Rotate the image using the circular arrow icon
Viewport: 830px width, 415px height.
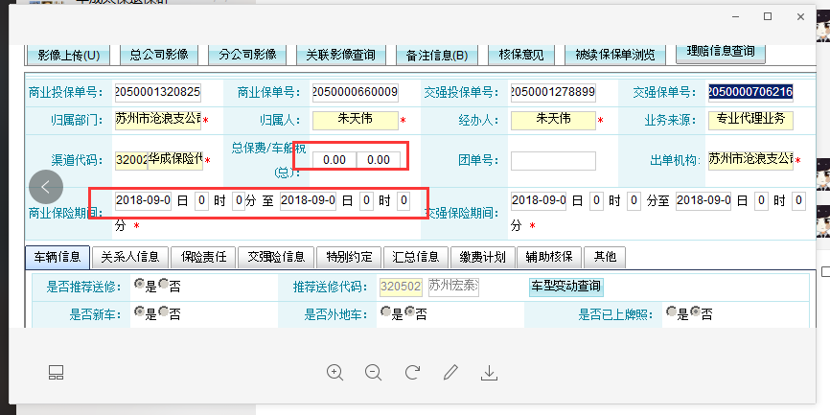(412, 373)
